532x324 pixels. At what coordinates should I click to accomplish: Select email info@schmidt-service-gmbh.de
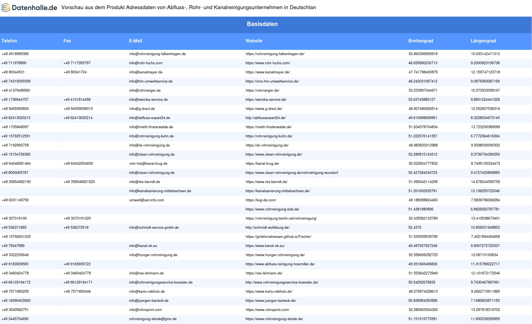(x=154, y=228)
